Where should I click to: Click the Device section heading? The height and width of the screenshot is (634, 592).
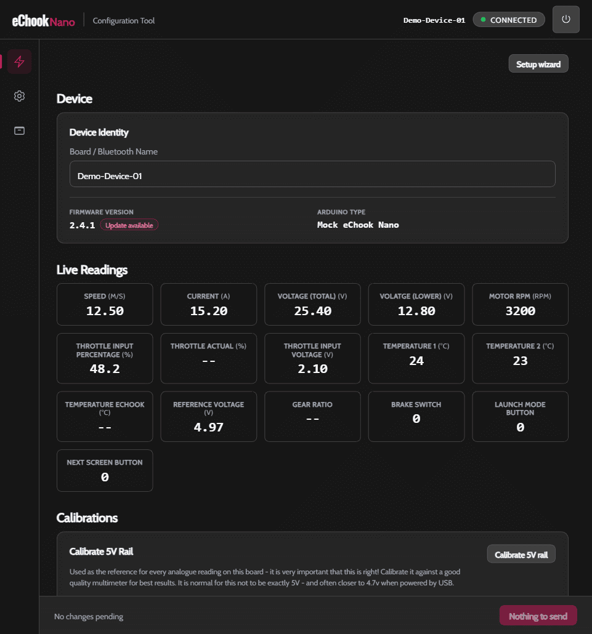[75, 98]
